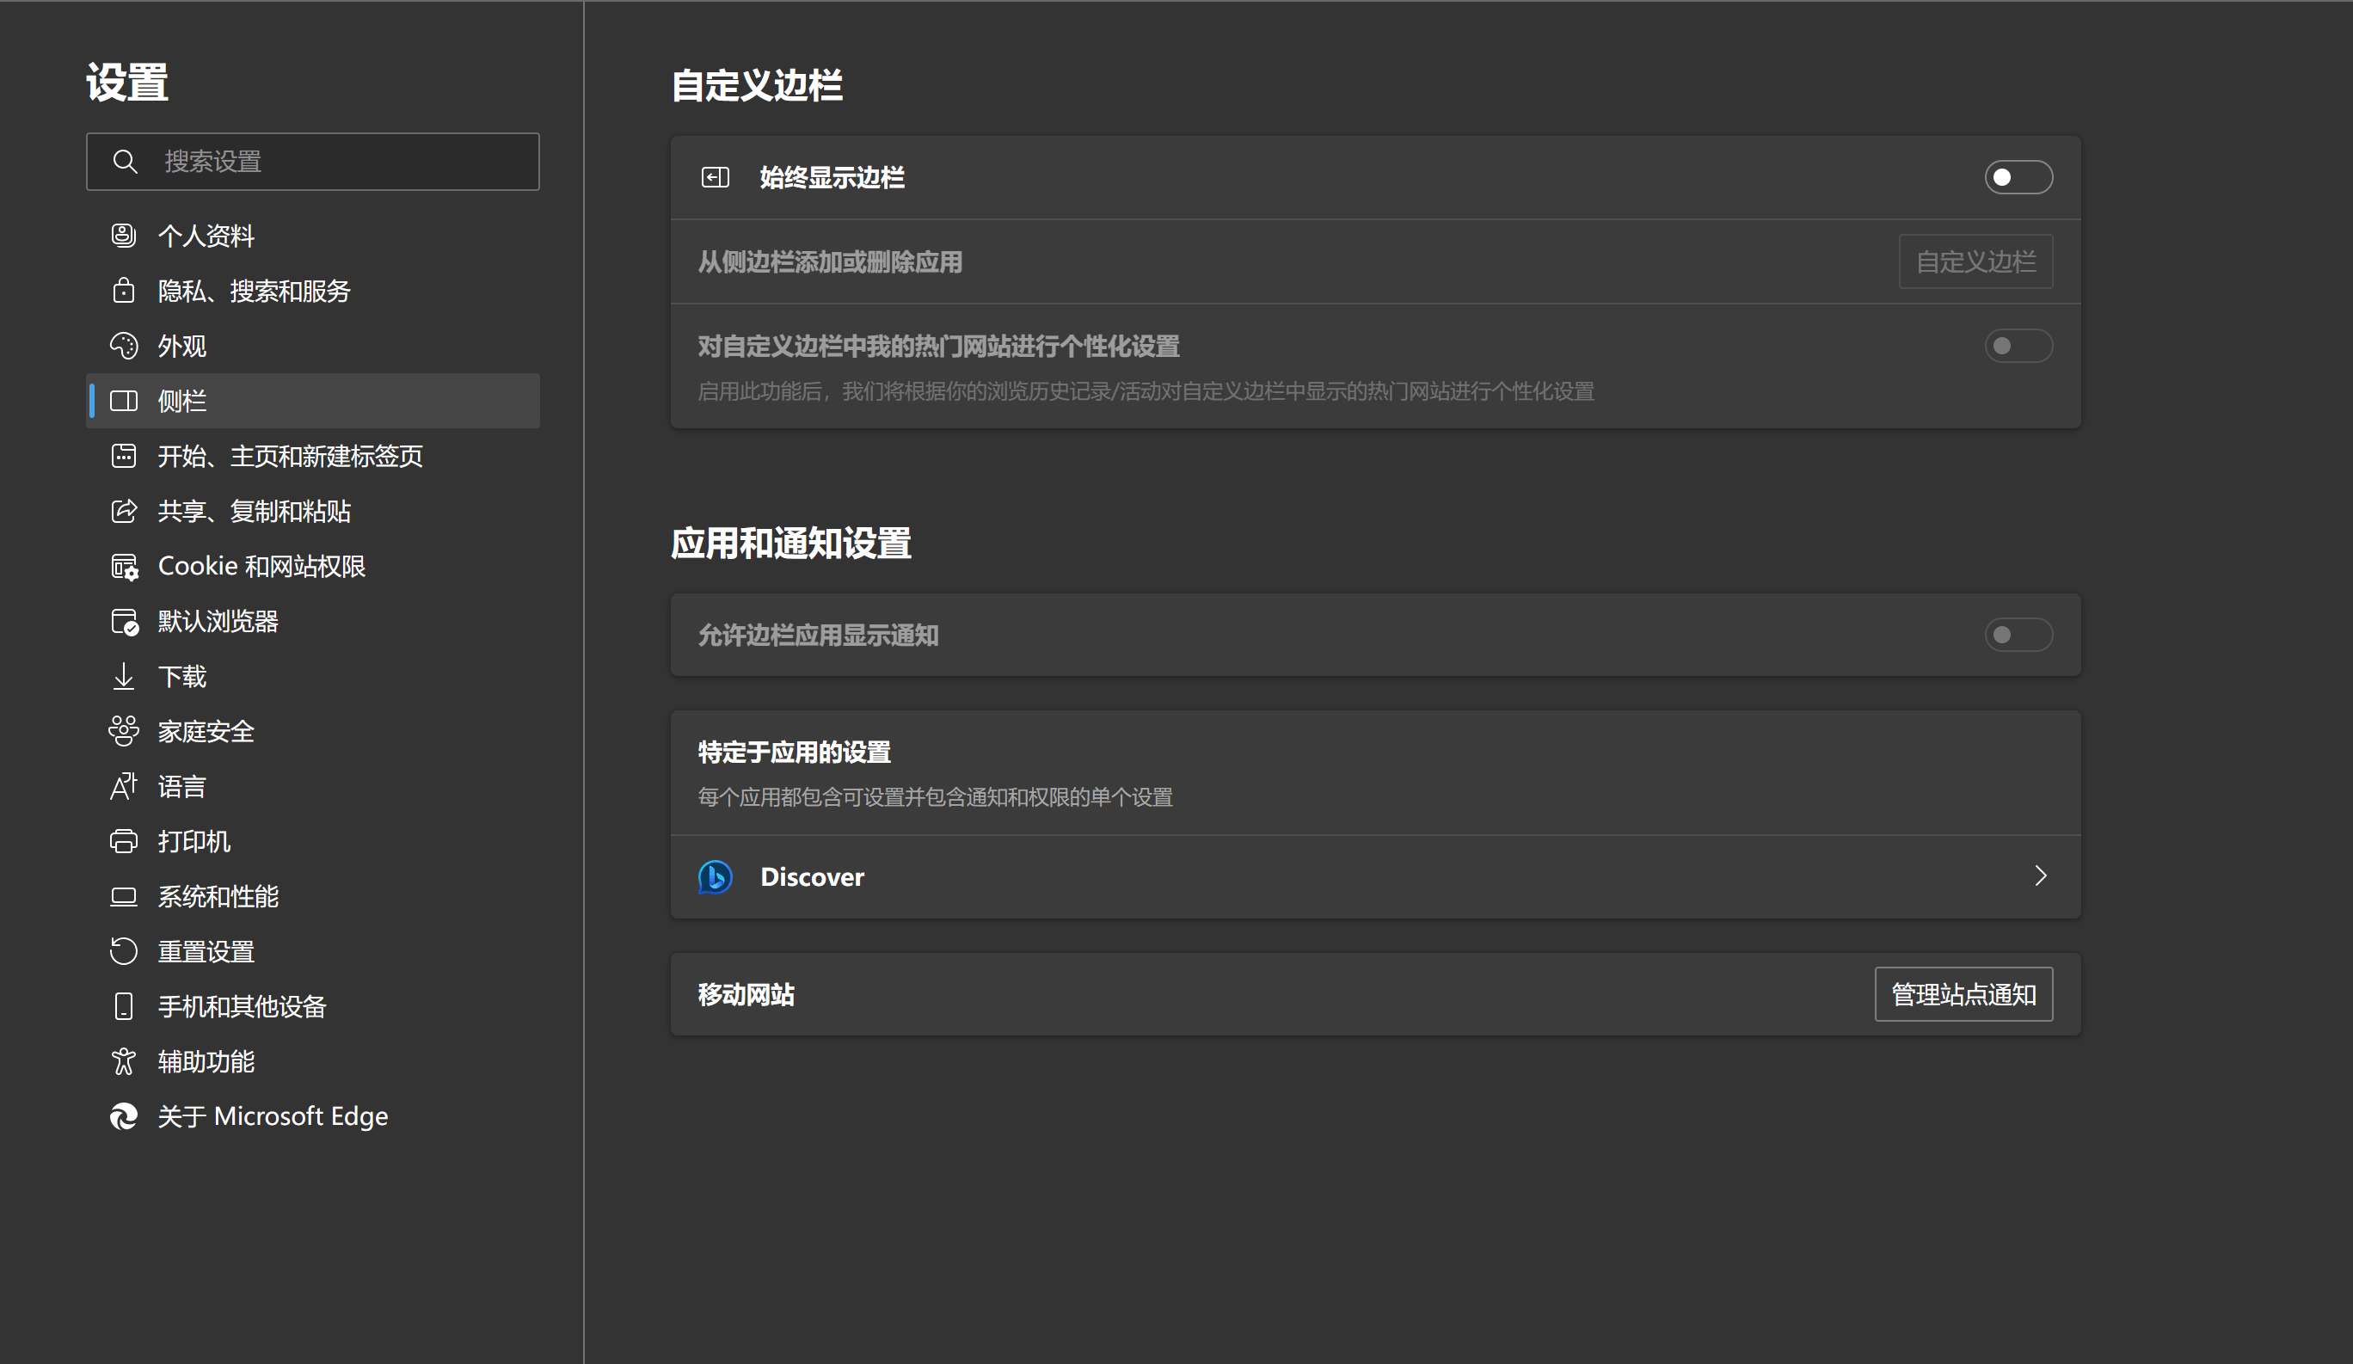Click the sidebar icon beside 始终显示边栏
The width and height of the screenshot is (2353, 1364).
[716, 177]
